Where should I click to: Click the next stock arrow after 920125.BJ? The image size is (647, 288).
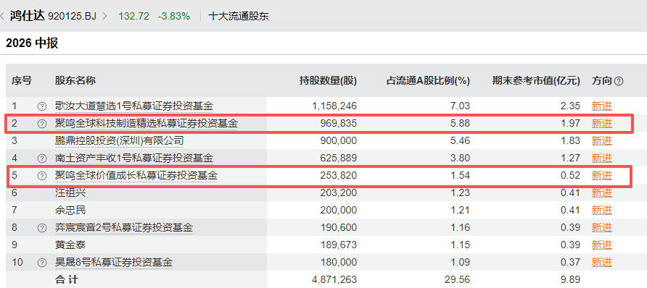pyautogui.click(x=104, y=17)
